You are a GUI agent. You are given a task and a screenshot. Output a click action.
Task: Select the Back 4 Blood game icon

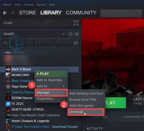(8, 69)
